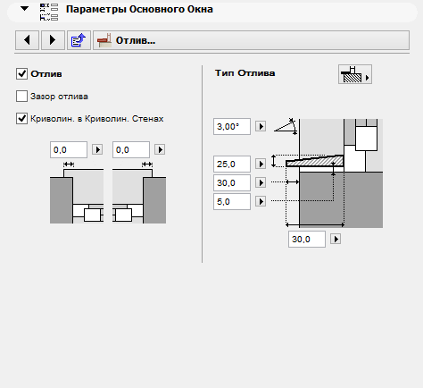Open arrow next to right offset field
This screenshot has height=388, width=423.
click(160, 149)
